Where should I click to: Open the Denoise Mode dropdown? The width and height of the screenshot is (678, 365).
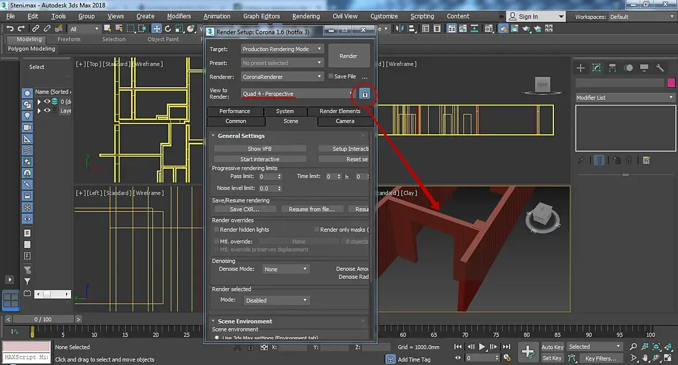[286, 269]
